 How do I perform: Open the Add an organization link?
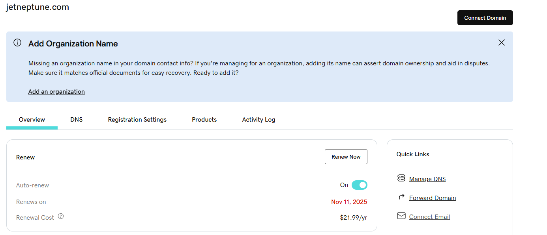click(56, 92)
